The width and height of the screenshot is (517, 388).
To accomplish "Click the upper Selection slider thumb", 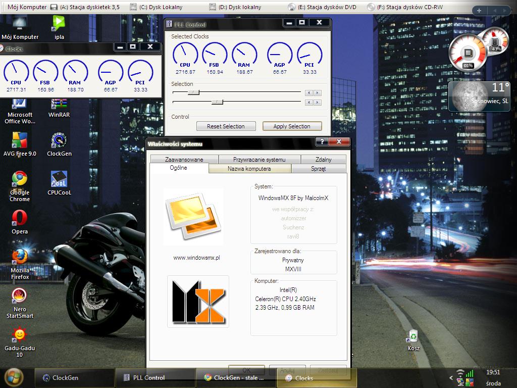I will coord(194,92).
